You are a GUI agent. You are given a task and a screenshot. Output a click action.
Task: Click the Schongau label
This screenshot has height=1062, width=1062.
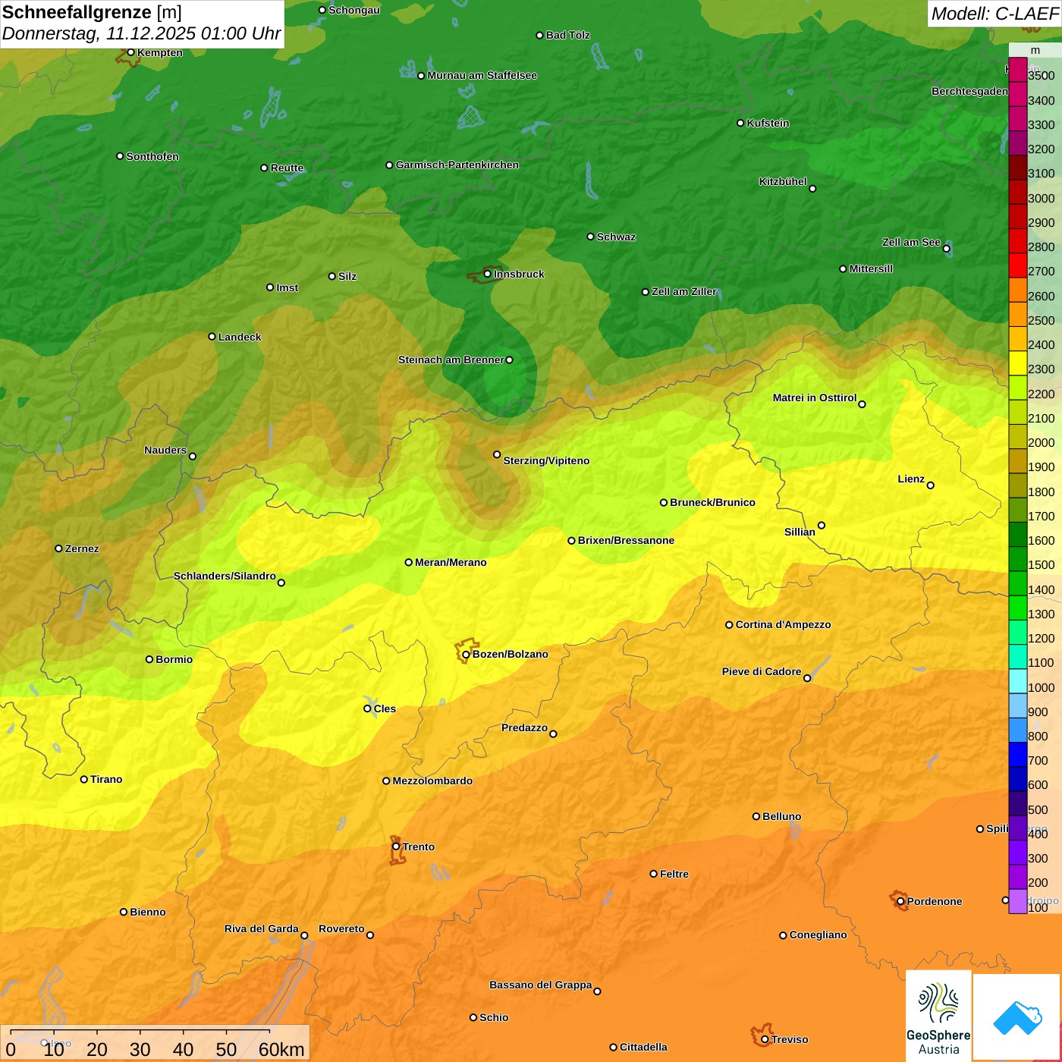(354, 10)
